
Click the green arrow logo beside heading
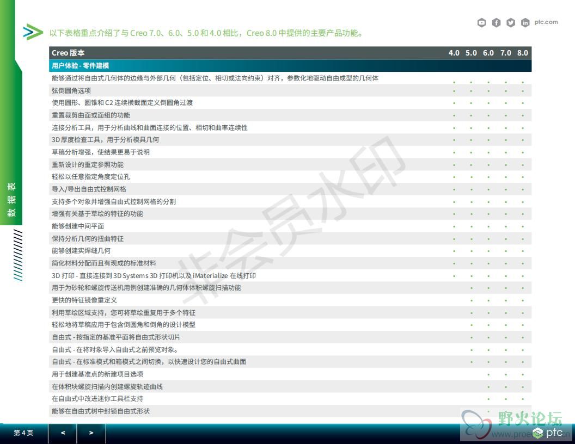point(33,32)
